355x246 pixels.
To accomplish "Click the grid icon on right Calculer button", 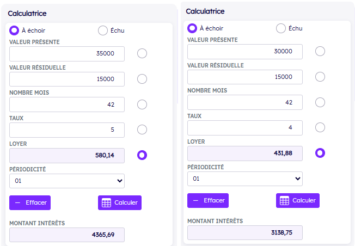I will pyautogui.click(x=284, y=200).
